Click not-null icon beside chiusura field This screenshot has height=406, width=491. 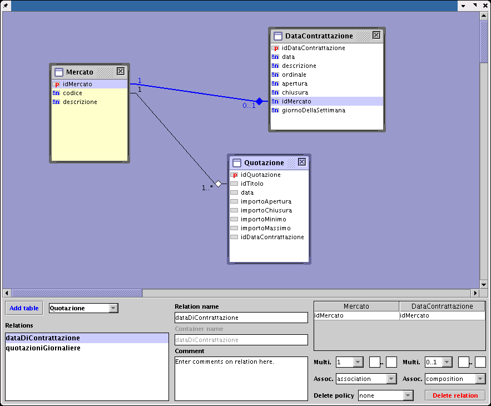275,92
